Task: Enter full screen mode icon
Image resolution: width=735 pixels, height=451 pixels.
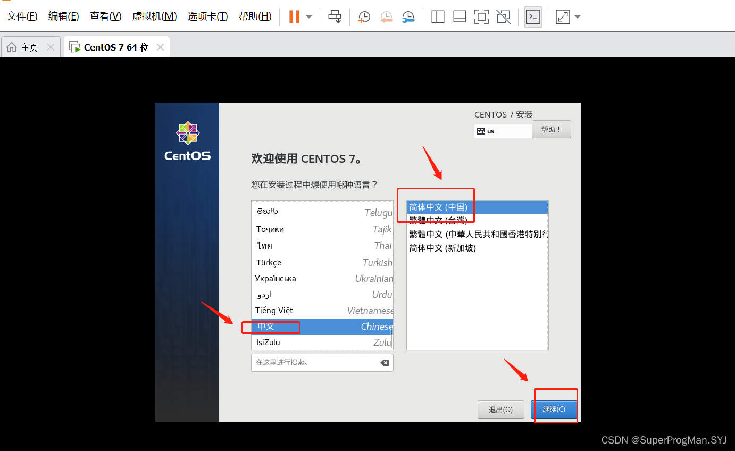Action: pos(481,17)
